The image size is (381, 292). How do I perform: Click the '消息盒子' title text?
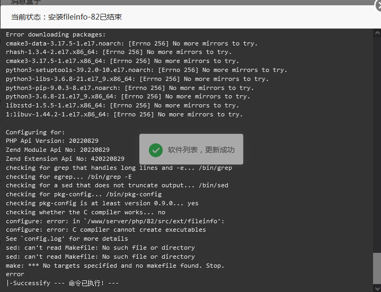[26, 2]
